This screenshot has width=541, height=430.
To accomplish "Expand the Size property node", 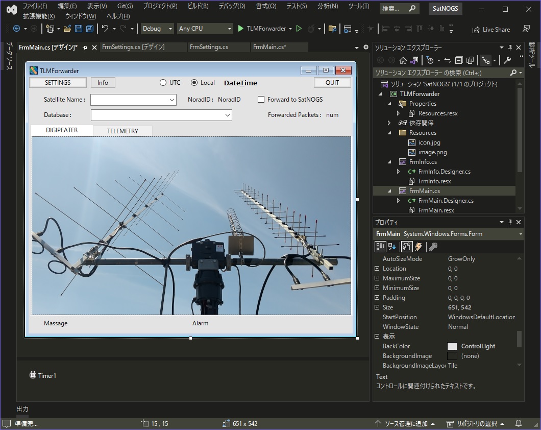I will pos(377,307).
